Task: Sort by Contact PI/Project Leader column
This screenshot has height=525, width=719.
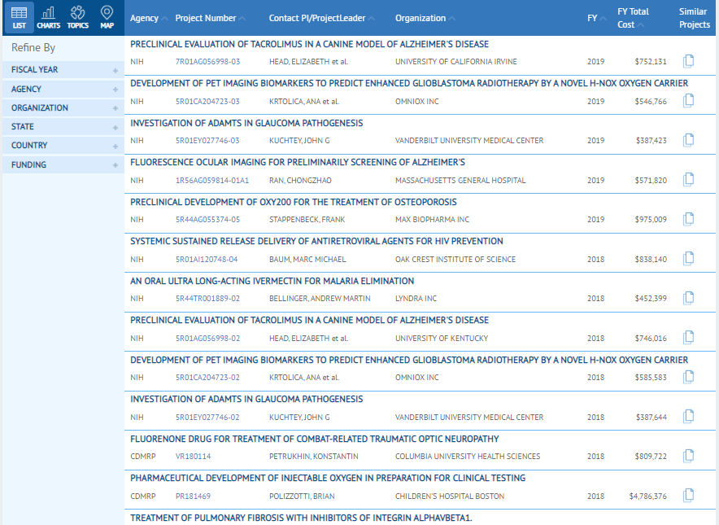Action: pos(321,19)
